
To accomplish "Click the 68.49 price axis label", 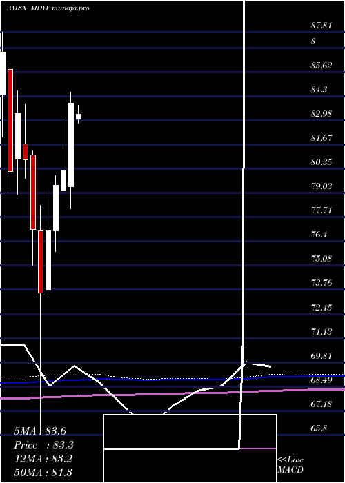I will pos(322,380).
